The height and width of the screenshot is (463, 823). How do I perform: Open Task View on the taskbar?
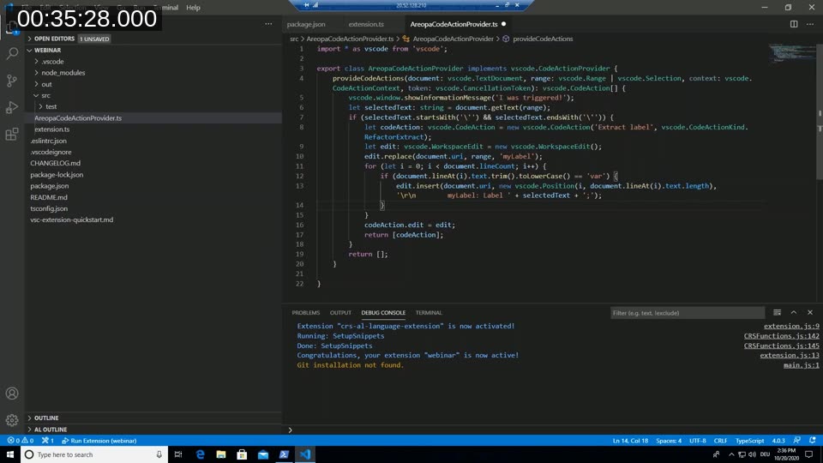tap(178, 454)
